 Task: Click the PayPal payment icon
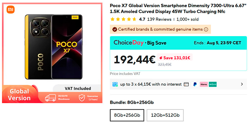pyautogui.click(x=195, y=84)
